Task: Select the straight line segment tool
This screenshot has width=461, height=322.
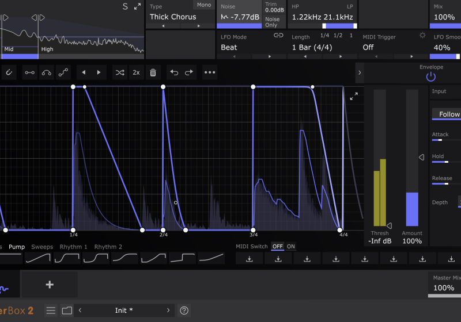Action: point(29,72)
